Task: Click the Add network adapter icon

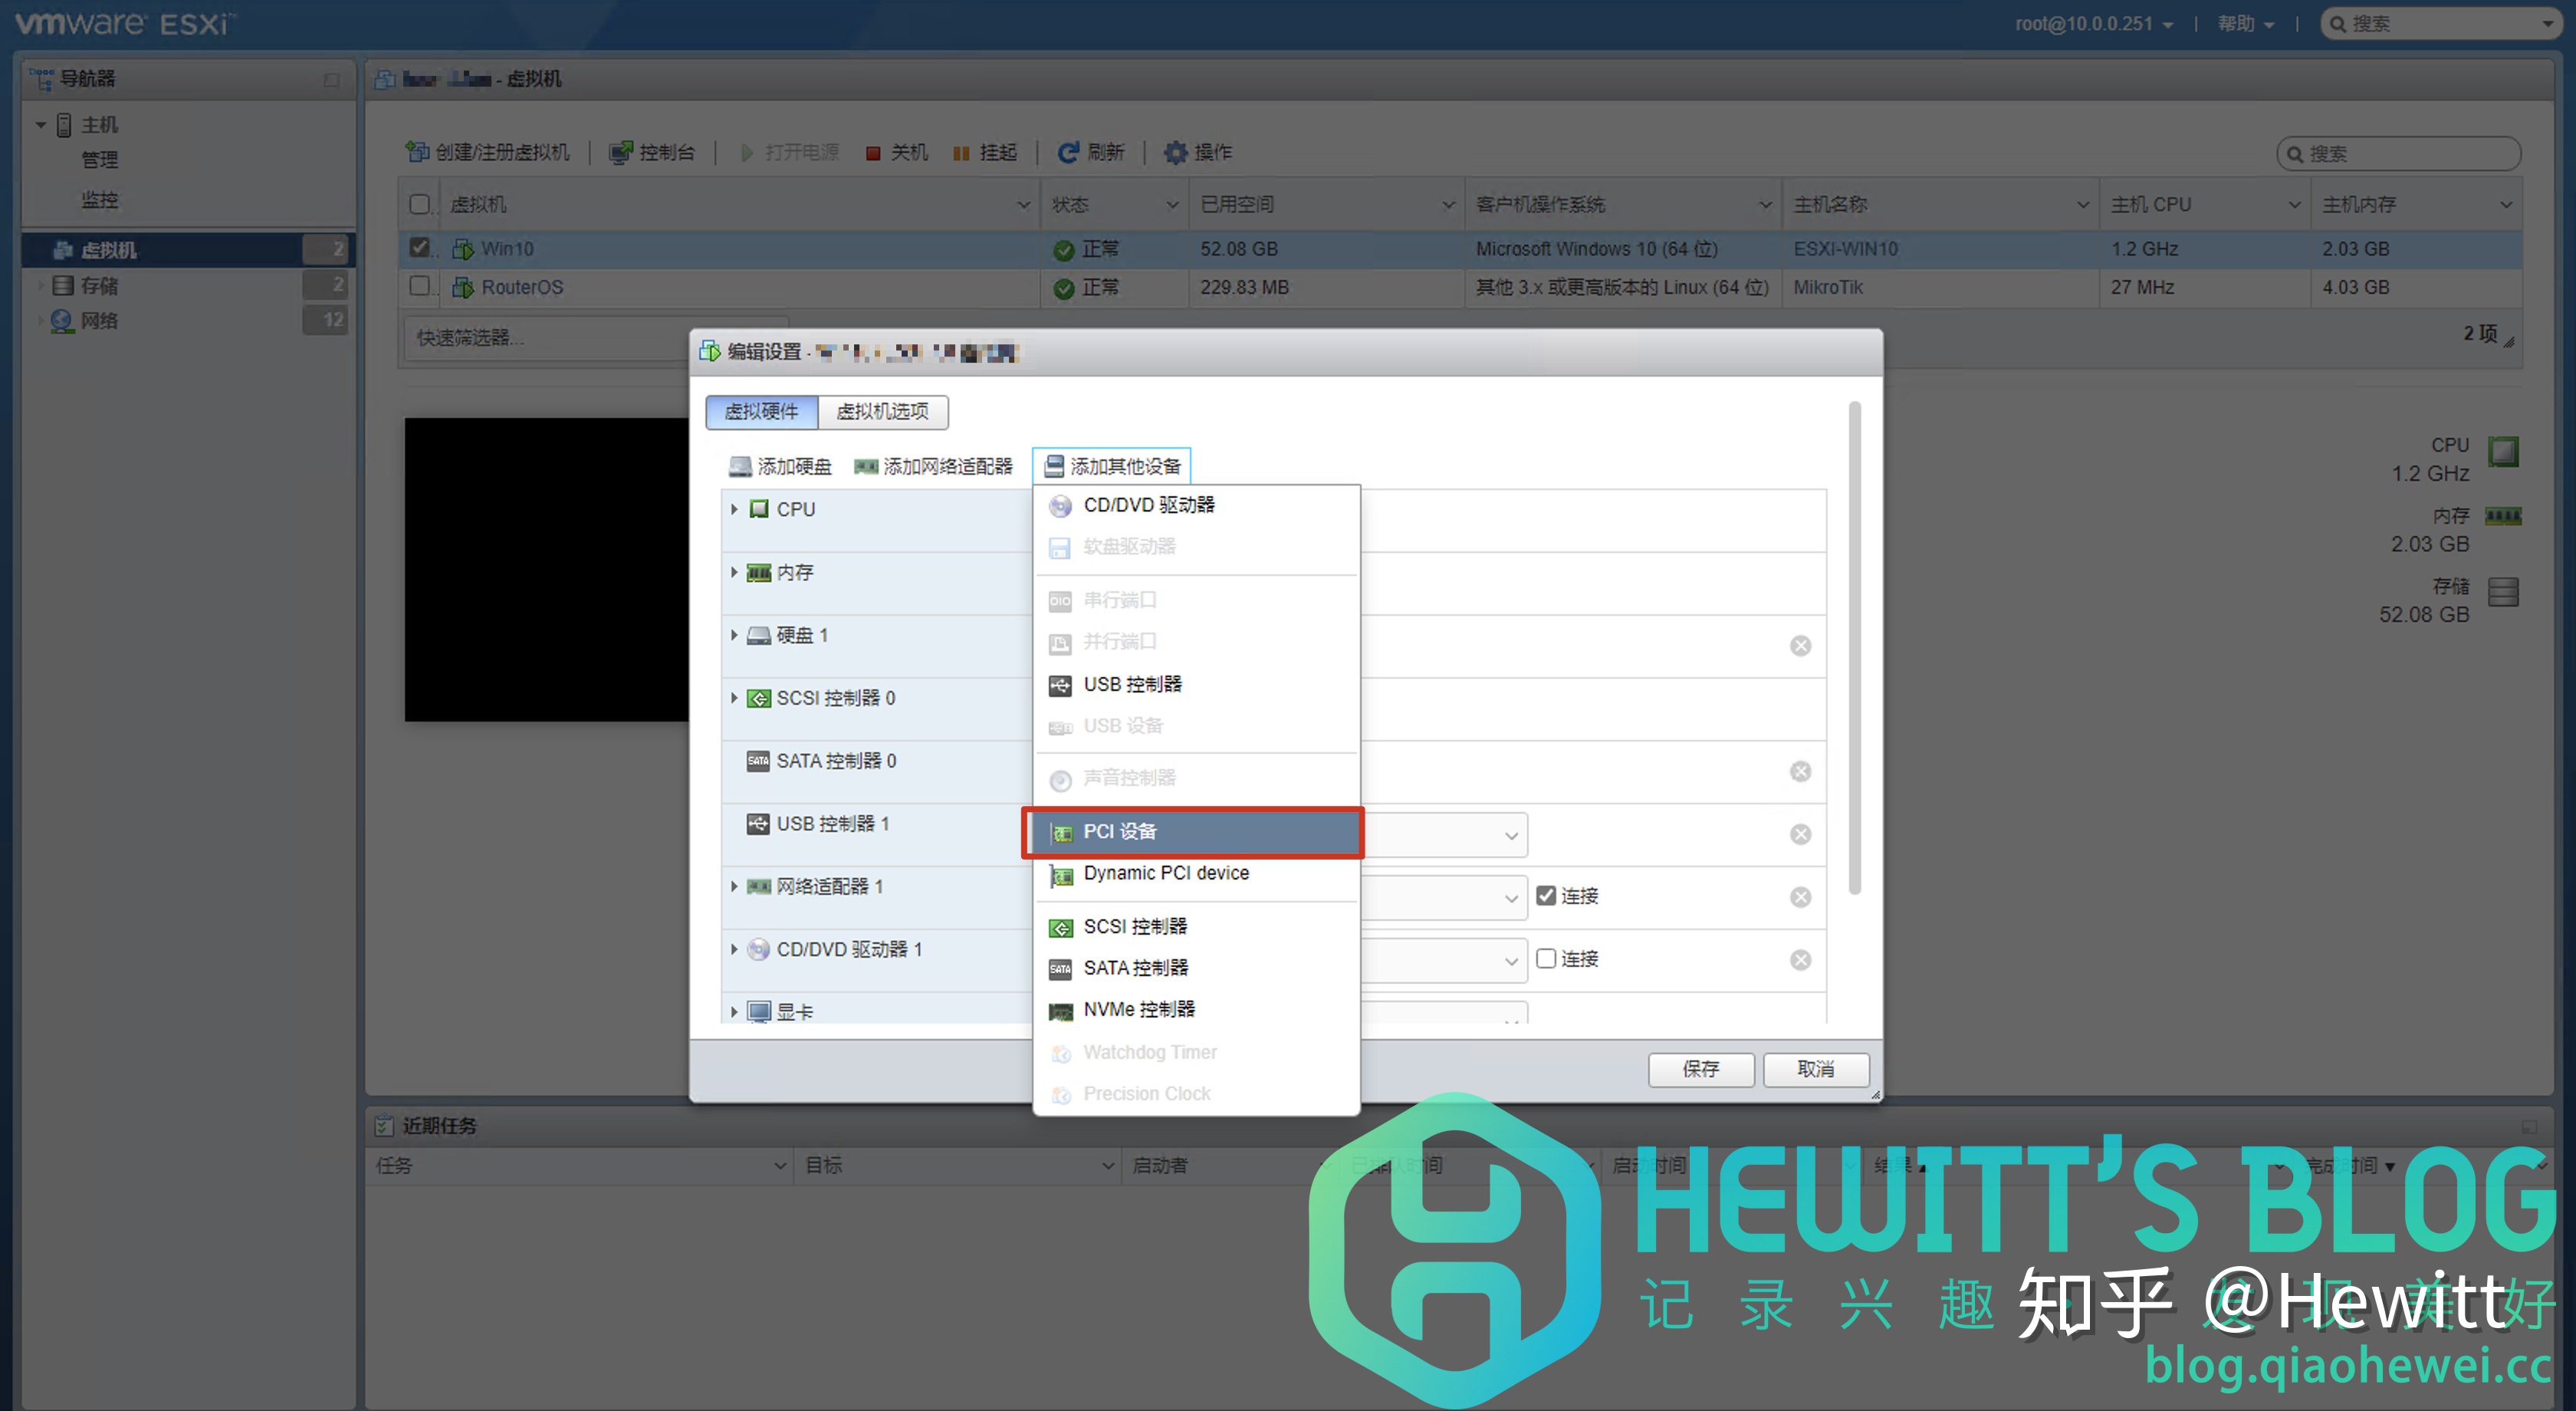Action: click(866, 466)
